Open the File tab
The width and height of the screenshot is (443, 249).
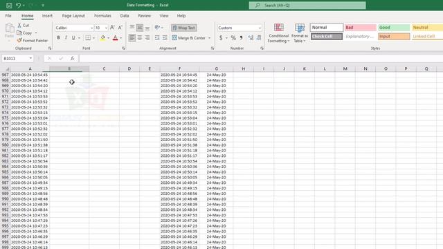(x=8, y=16)
